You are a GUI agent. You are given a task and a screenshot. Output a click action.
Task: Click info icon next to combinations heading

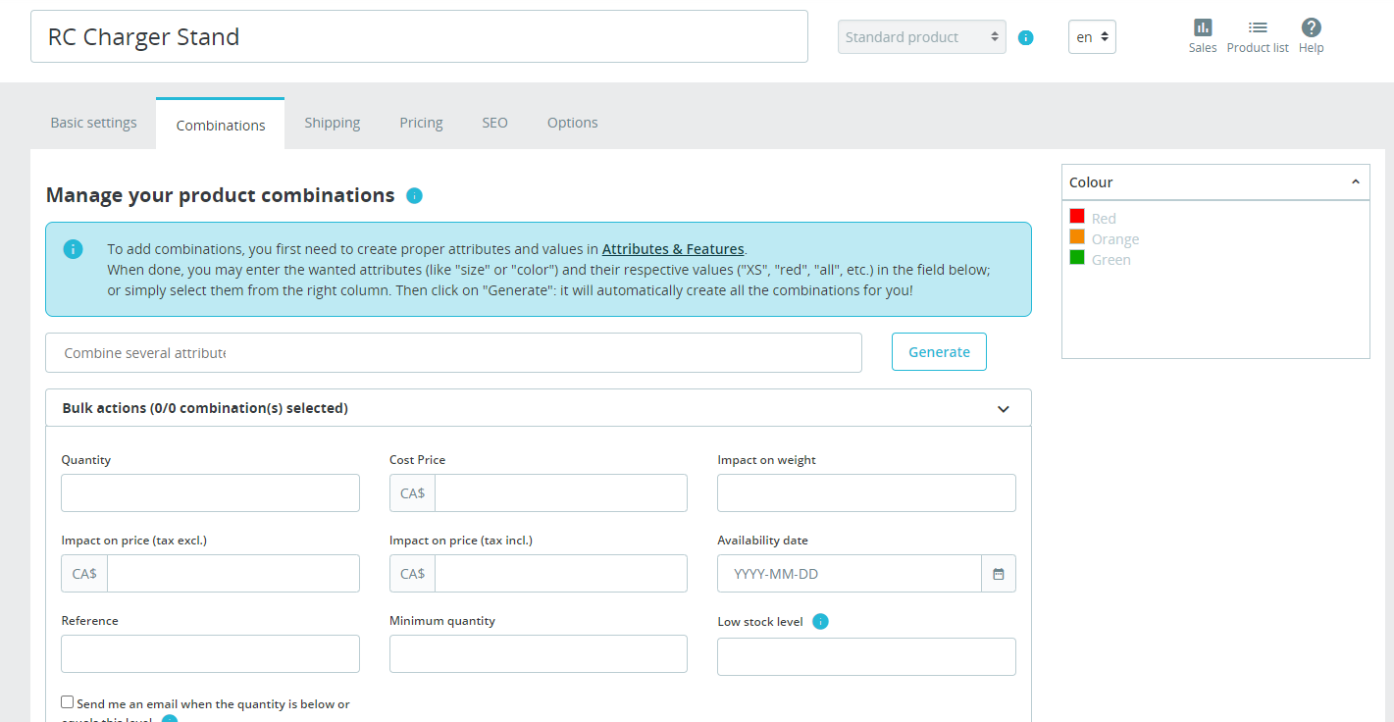(414, 195)
